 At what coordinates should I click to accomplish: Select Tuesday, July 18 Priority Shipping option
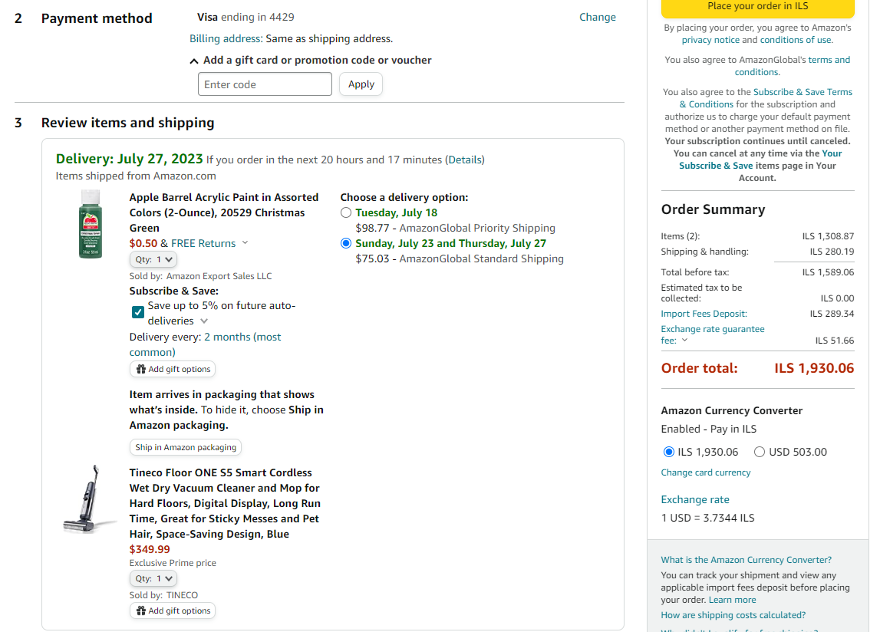346,212
